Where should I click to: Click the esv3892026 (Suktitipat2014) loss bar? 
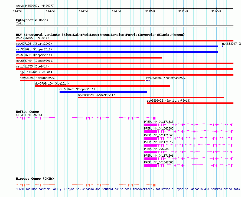tap(190, 103)
